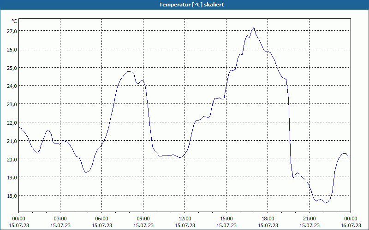Click the 06:00 time axis label
Screen dimensions: 369x230
tap(101, 219)
